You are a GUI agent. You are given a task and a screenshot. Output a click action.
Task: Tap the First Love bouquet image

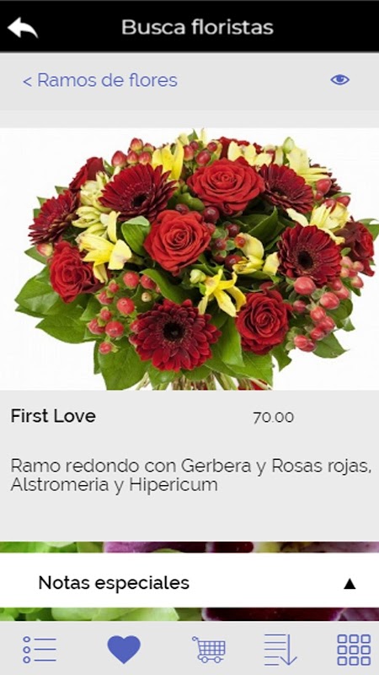(189, 259)
